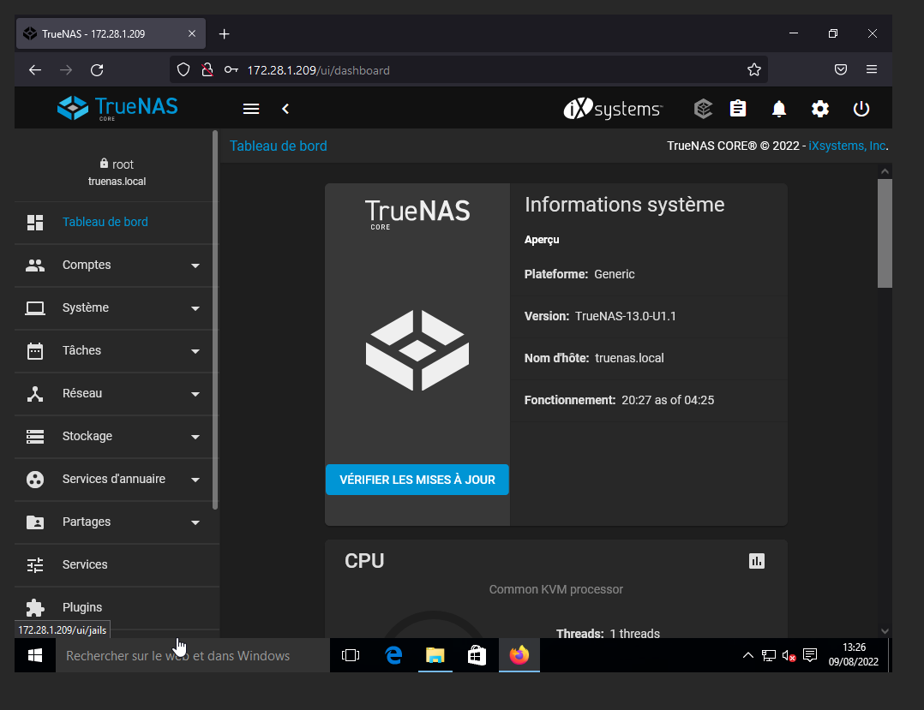
Task: Click the insecure connection padlock icon
Action: tap(207, 70)
